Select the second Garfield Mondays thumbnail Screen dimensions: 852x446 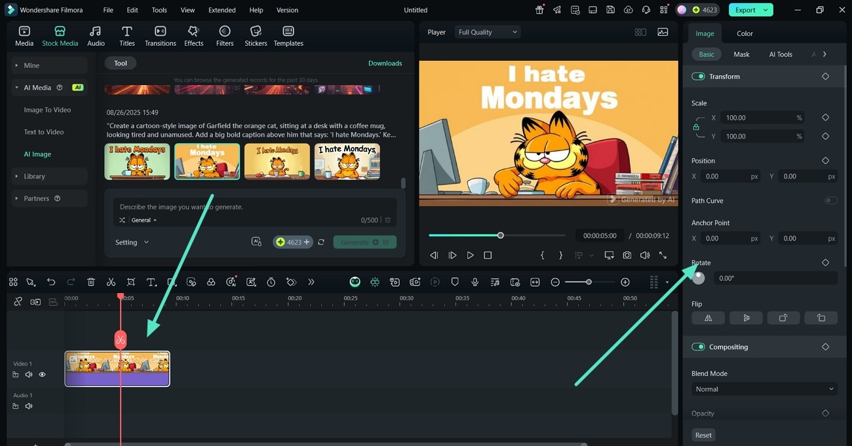(207, 162)
